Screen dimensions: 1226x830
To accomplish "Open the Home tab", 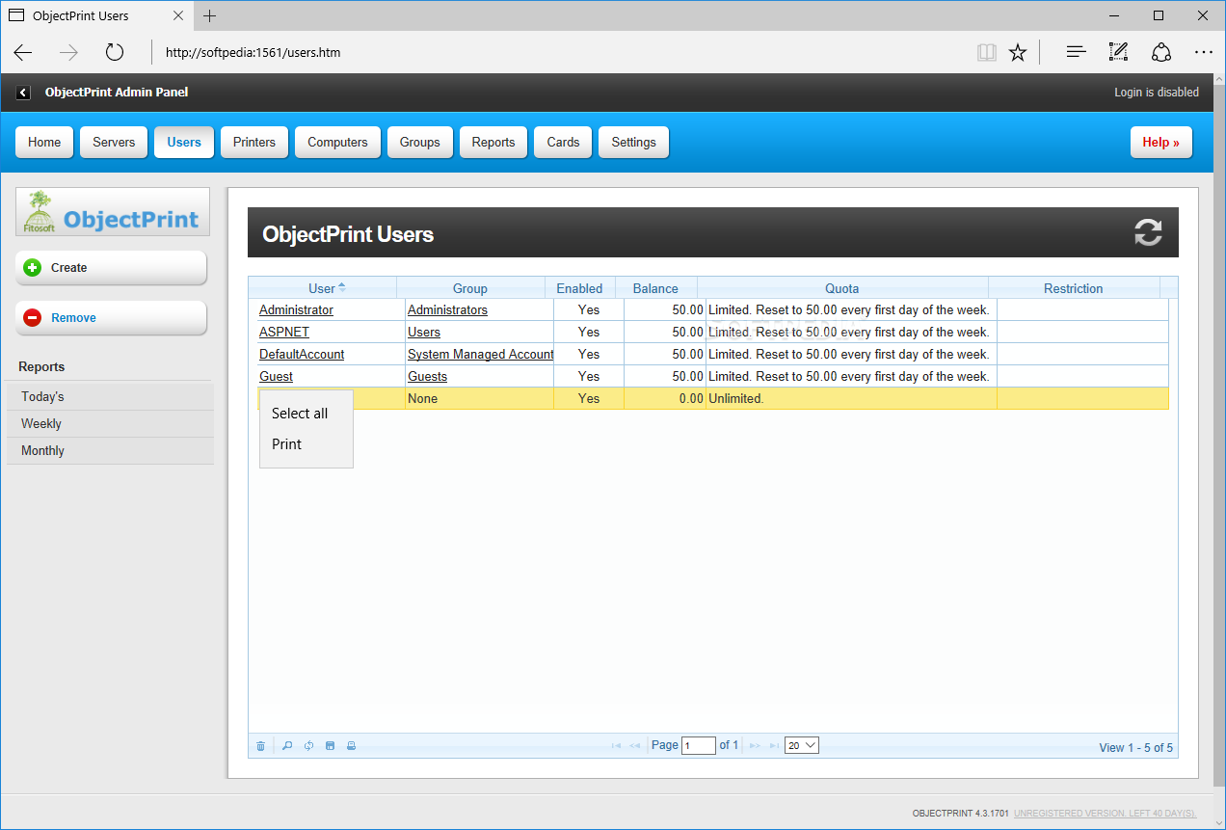I will 44,142.
